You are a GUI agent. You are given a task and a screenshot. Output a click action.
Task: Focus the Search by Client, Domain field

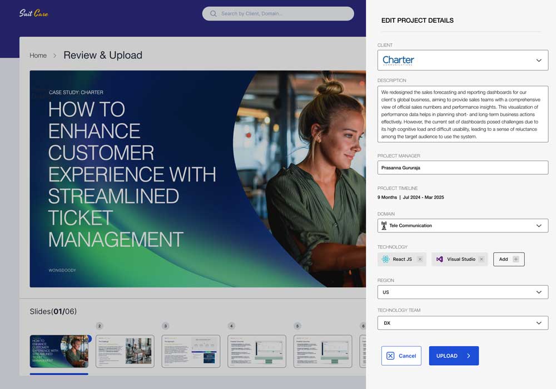coord(278,13)
